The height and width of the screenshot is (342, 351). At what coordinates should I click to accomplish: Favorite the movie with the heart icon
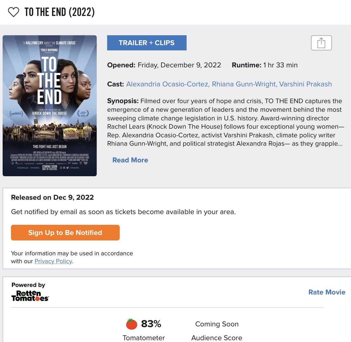(13, 12)
